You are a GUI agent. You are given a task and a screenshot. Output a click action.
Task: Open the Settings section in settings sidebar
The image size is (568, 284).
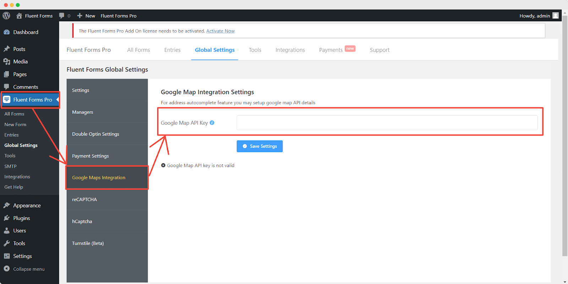107,90
